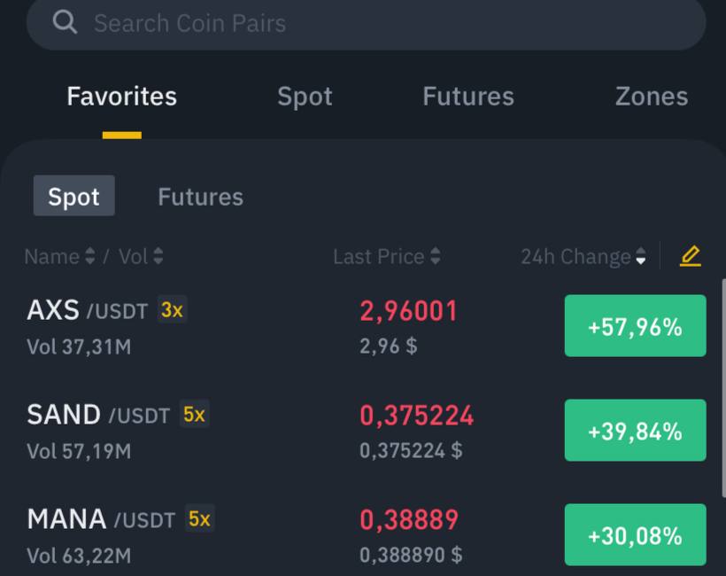
Task: Tap the AXS 3x margin badge
Action: click(x=172, y=309)
